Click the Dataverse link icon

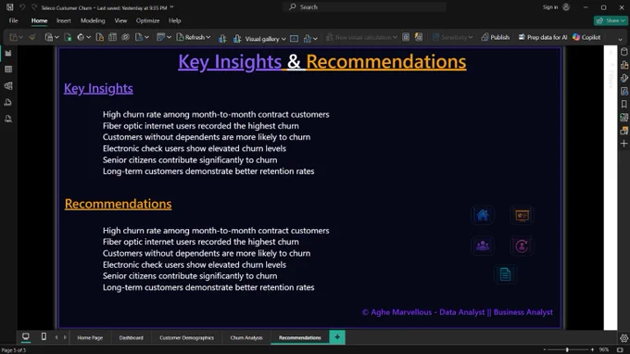pos(125,37)
